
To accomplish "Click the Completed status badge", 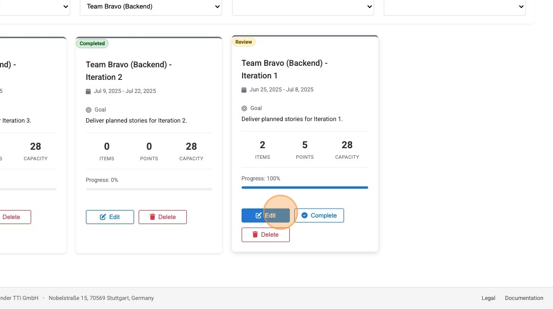I will coord(92,43).
